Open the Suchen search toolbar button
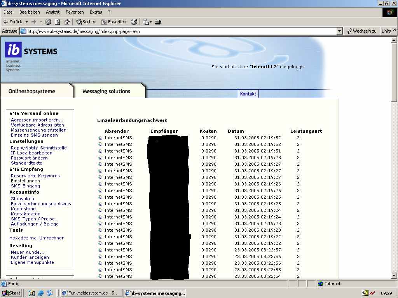The height and width of the screenshot is (298, 398). click(86, 22)
